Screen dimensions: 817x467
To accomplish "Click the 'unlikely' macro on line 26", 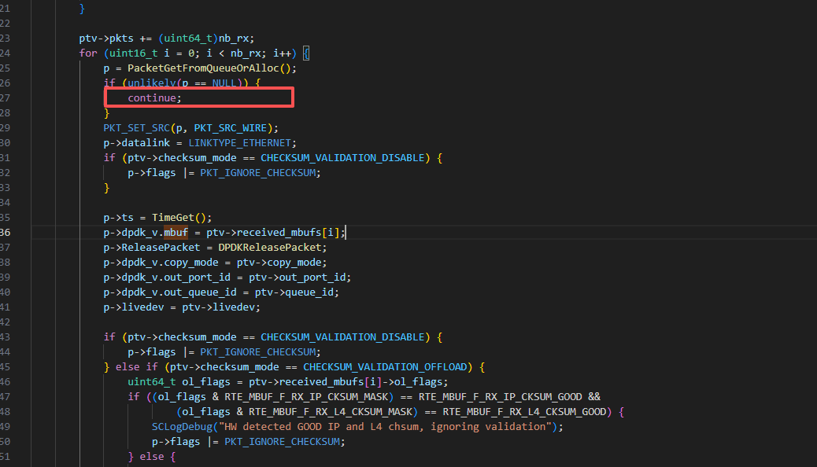I will [152, 83].
